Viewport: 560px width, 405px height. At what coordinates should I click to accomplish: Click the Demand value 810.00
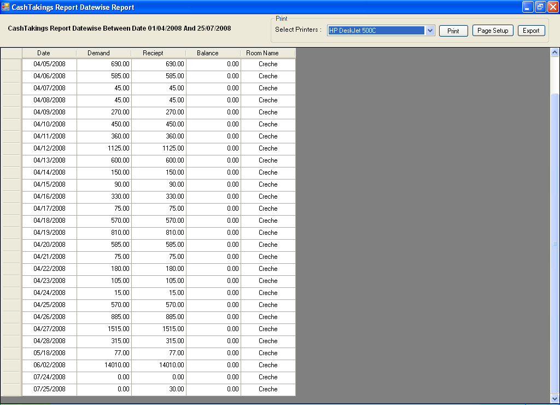[x=104, y=233]
